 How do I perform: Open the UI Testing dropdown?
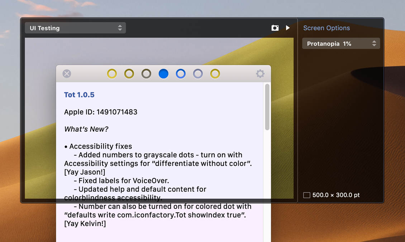75,28
